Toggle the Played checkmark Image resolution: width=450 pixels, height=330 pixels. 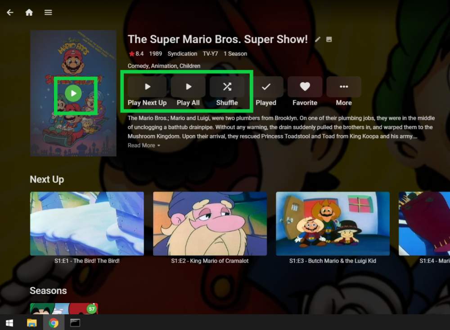[x=266, y=87]
